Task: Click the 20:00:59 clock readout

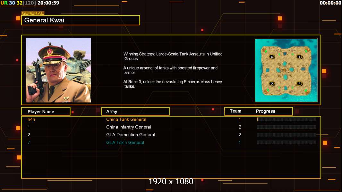Action: [x=48, y=3]
